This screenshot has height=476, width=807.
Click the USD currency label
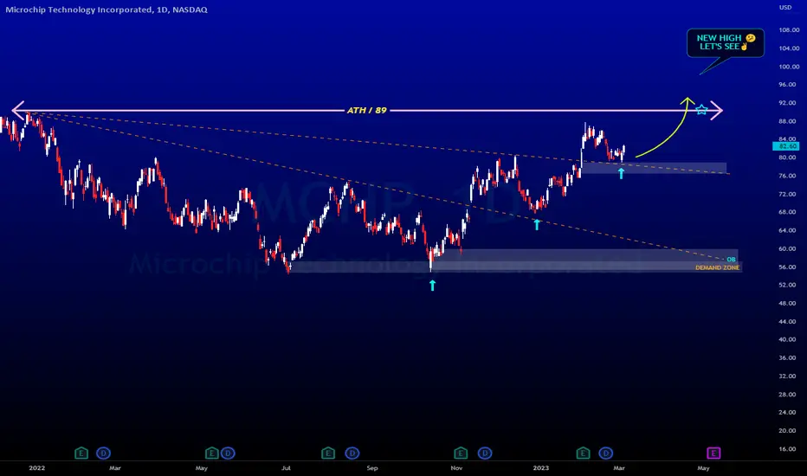(785, 7)
